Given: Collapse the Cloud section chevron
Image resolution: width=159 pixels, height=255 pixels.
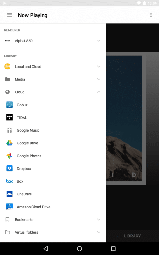Looking at the screenshot, I should tap(99, 92).
